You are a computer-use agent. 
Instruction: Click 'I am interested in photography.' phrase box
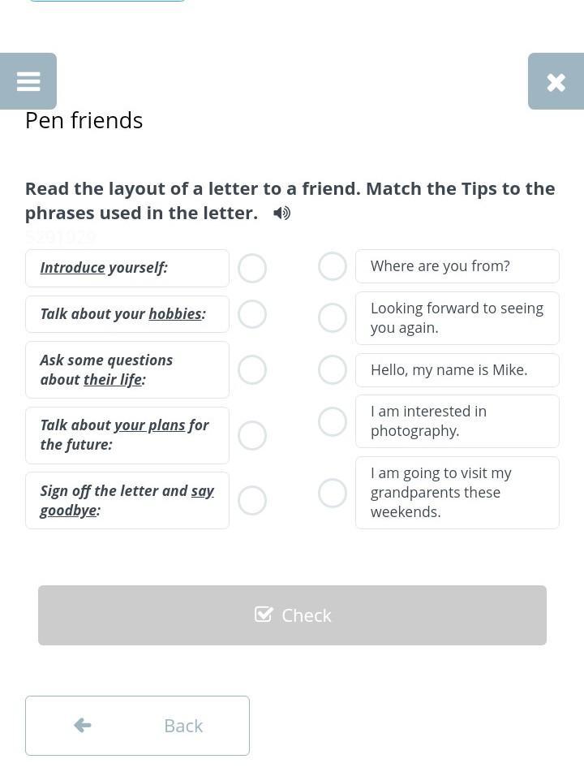pyautogui.click(x=457, y=421)
